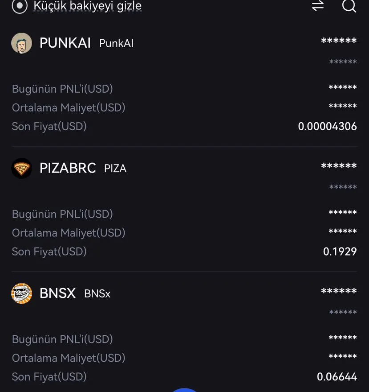Click the Küçük bakiyeyi gizle label
Viewport: 369px width, 392px height.
coord(88,6)
